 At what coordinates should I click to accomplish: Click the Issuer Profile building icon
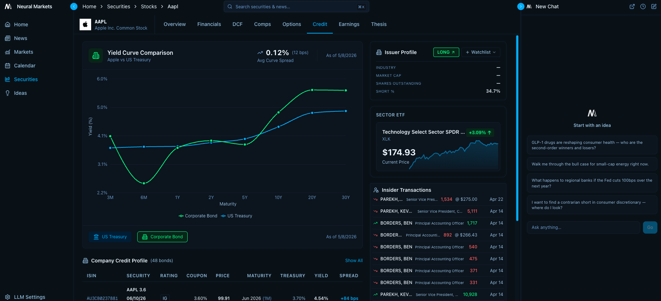(379, 52)
